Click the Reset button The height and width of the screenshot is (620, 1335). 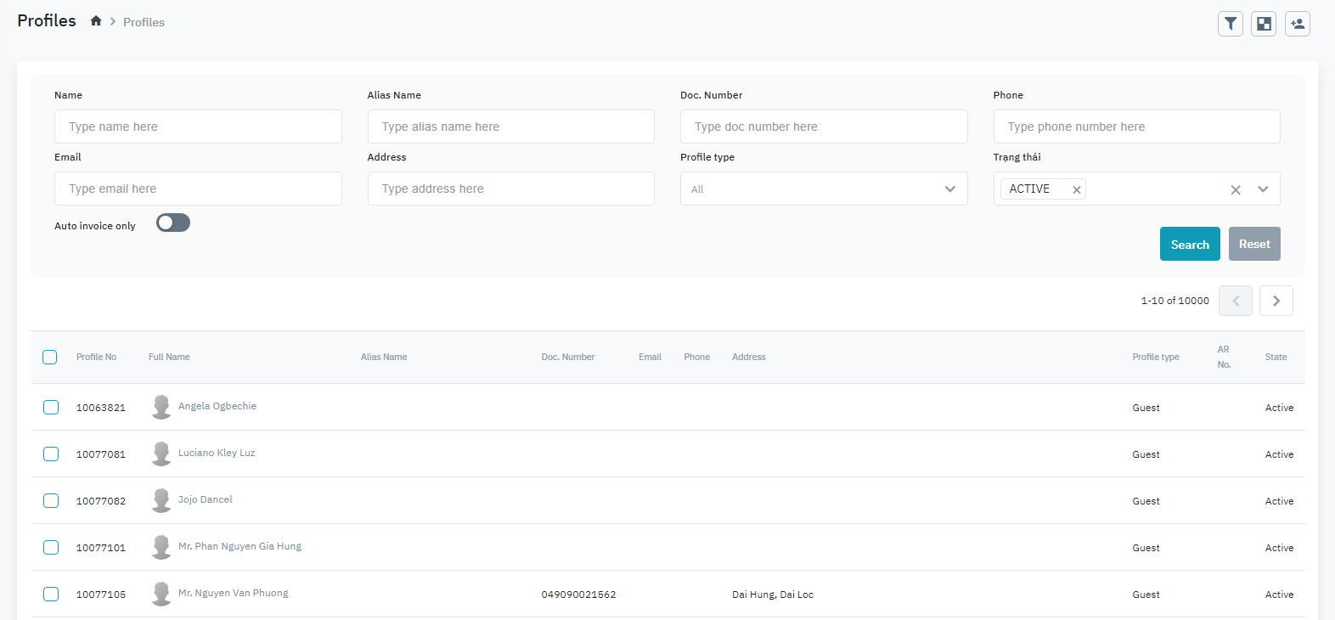(x=1253, y=244)
